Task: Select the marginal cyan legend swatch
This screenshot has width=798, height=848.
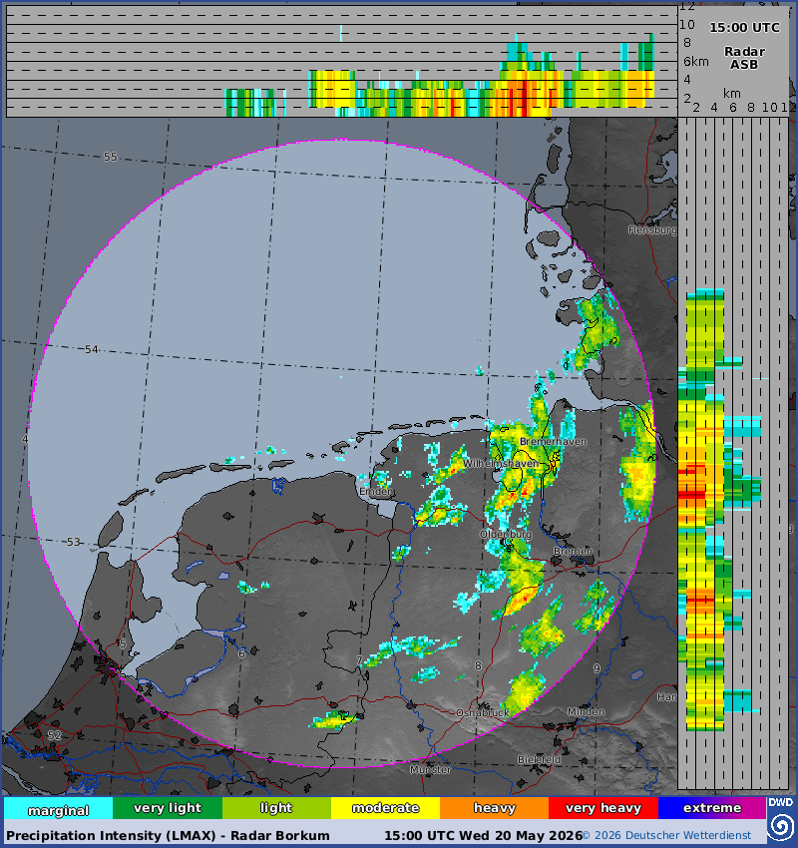Action: tap(59, 808)
